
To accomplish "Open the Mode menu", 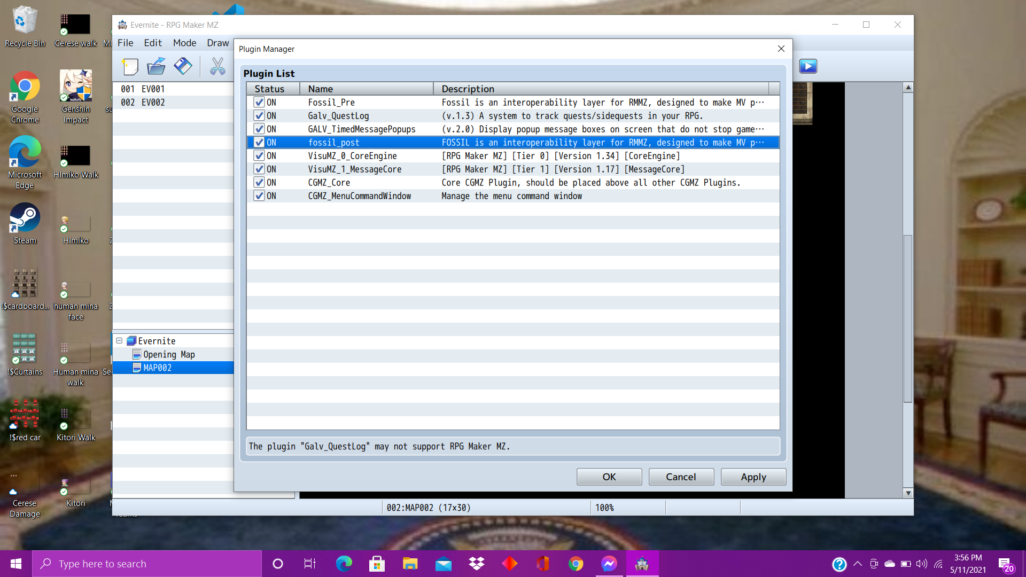I will point(184,43).
